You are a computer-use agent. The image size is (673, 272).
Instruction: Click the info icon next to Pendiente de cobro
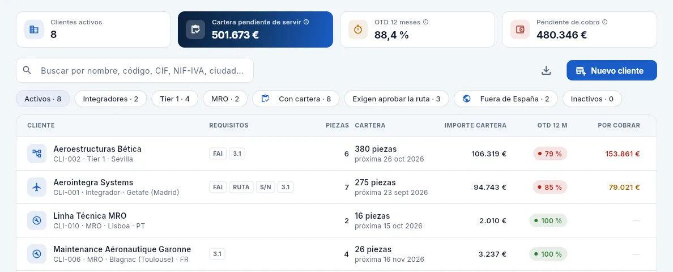[x=605, y=22]
